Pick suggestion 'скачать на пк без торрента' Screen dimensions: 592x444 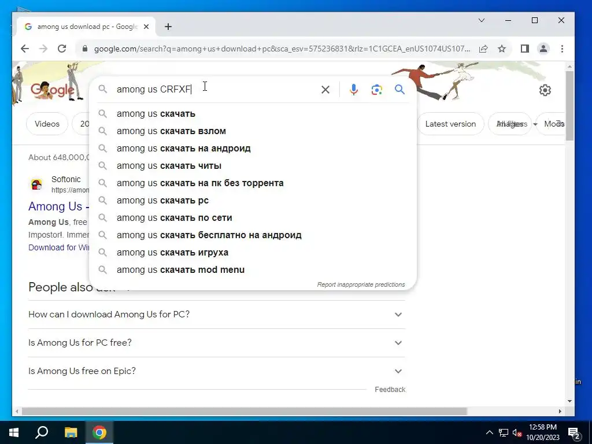coord(253,183)
